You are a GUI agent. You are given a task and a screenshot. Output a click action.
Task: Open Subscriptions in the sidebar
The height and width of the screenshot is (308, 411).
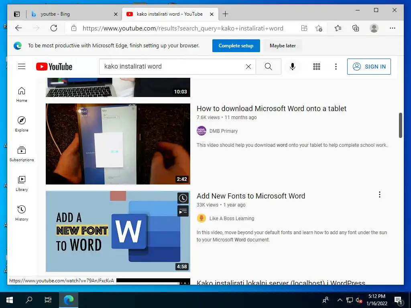(x=22, y=154)
